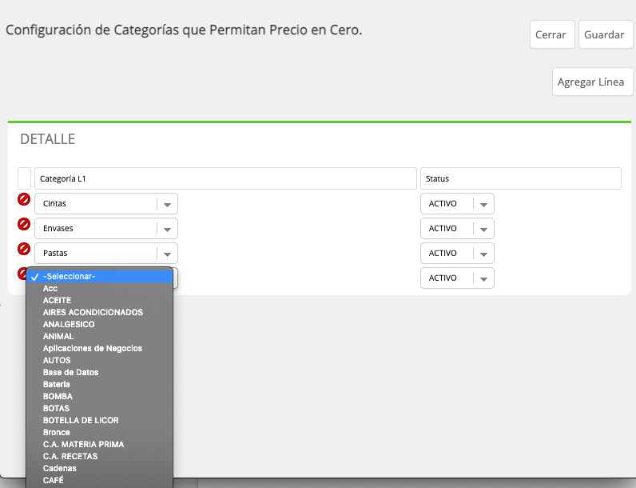Click the DETALLE section heading

[x=48, y=139]
